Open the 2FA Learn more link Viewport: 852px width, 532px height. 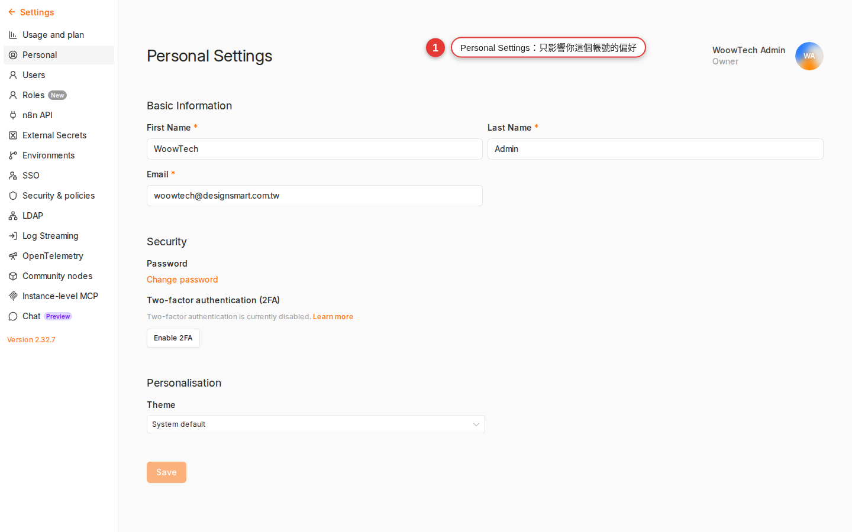point(333,317)
